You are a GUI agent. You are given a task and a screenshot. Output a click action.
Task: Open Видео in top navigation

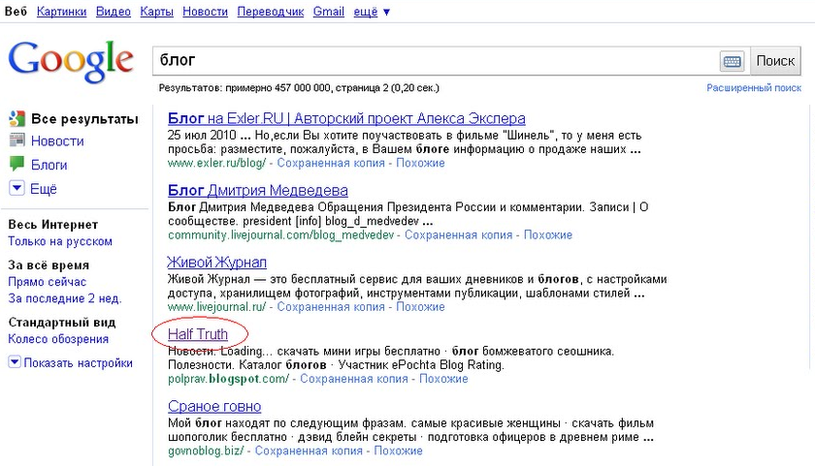point(114,12)
